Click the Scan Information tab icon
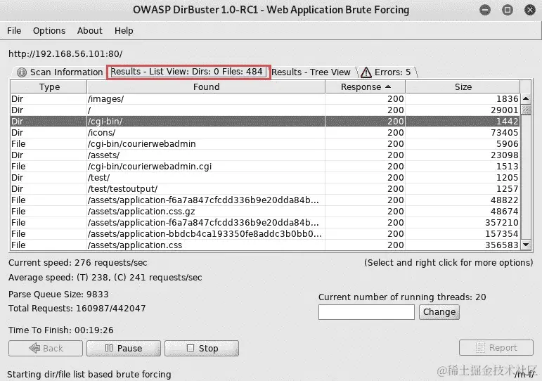Image resolution: width=542 pixels, height=381 pixels. (22, 72)
